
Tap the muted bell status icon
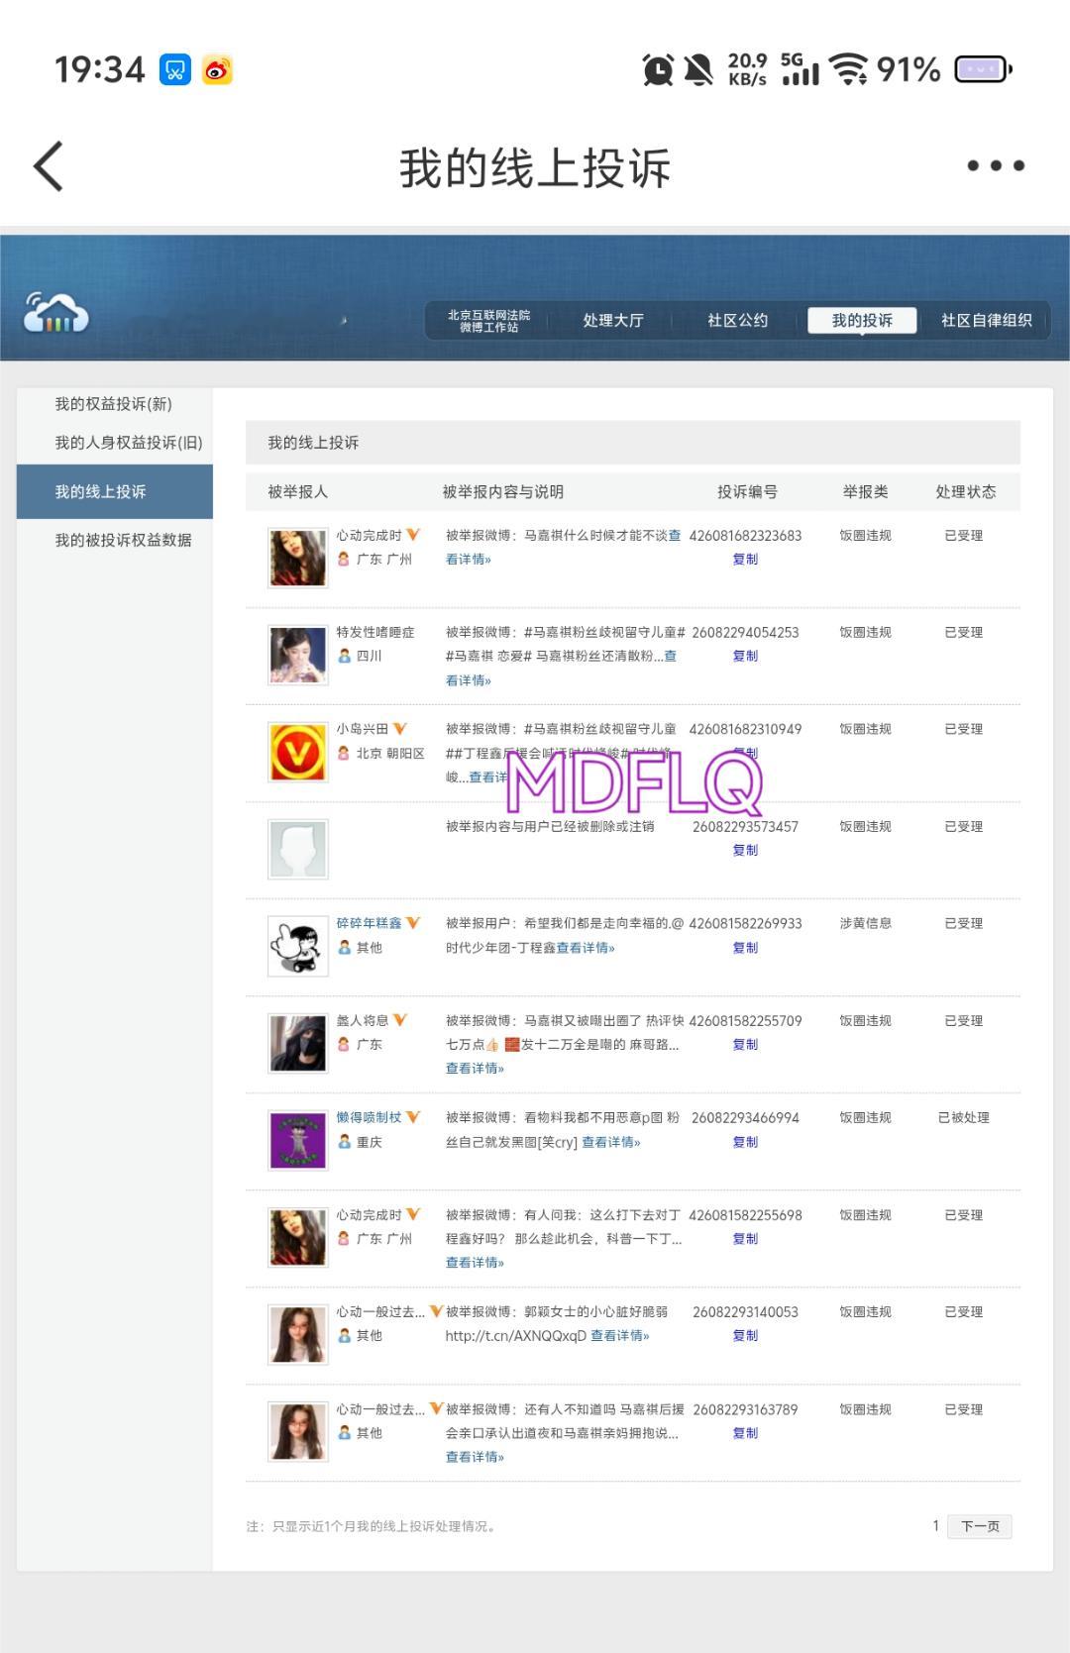(x=698, y=69)
